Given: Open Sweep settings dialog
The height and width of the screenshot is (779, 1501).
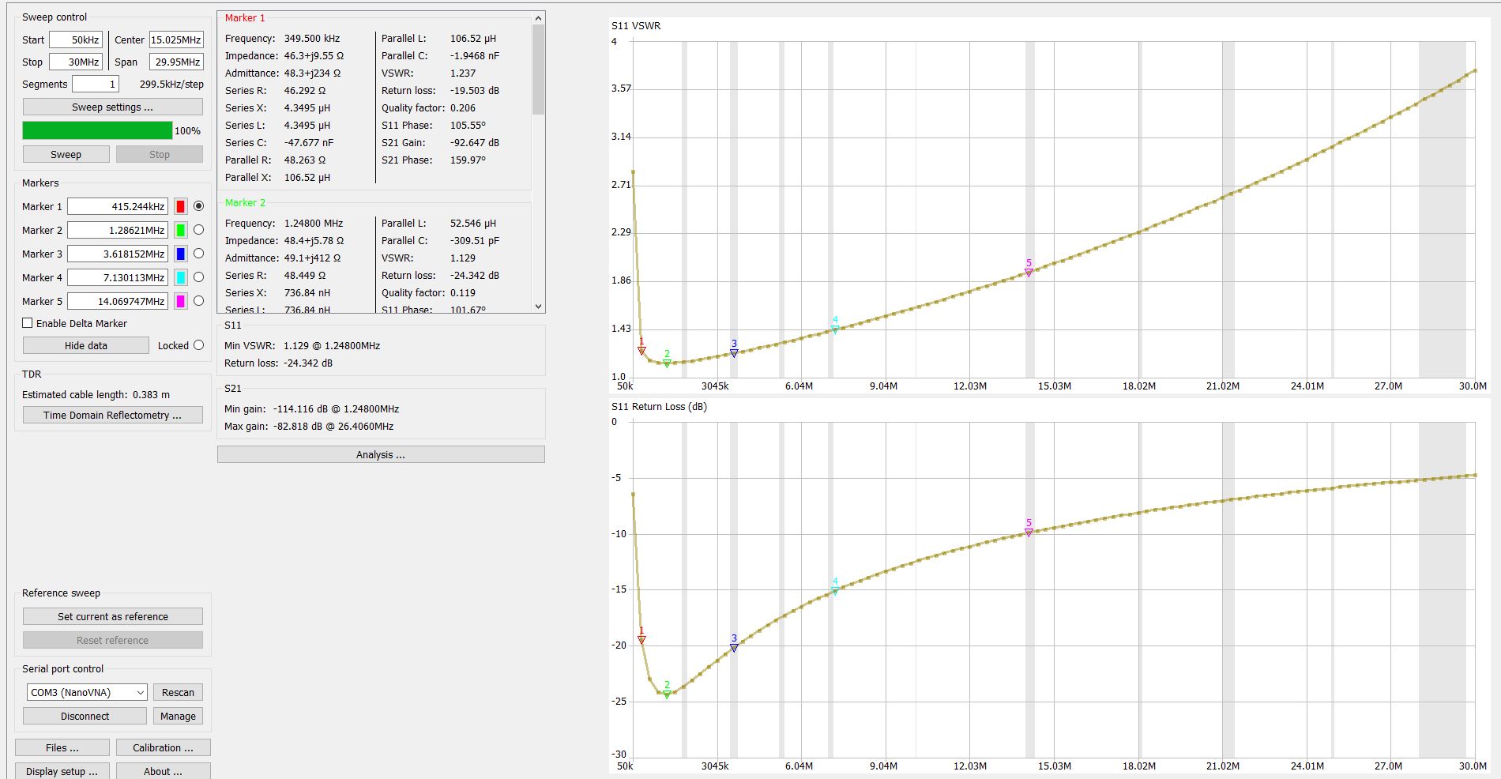Looking at the screenshot, I should coord(112,107).
